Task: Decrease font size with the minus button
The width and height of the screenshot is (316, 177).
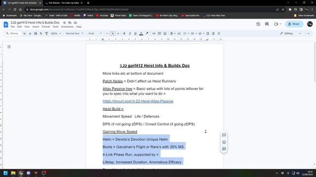Action: (107, 33)
